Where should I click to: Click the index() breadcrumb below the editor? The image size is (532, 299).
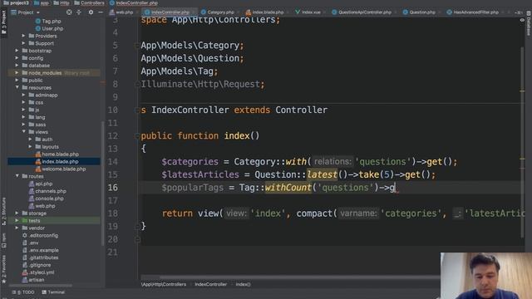[x=243, y=284]
